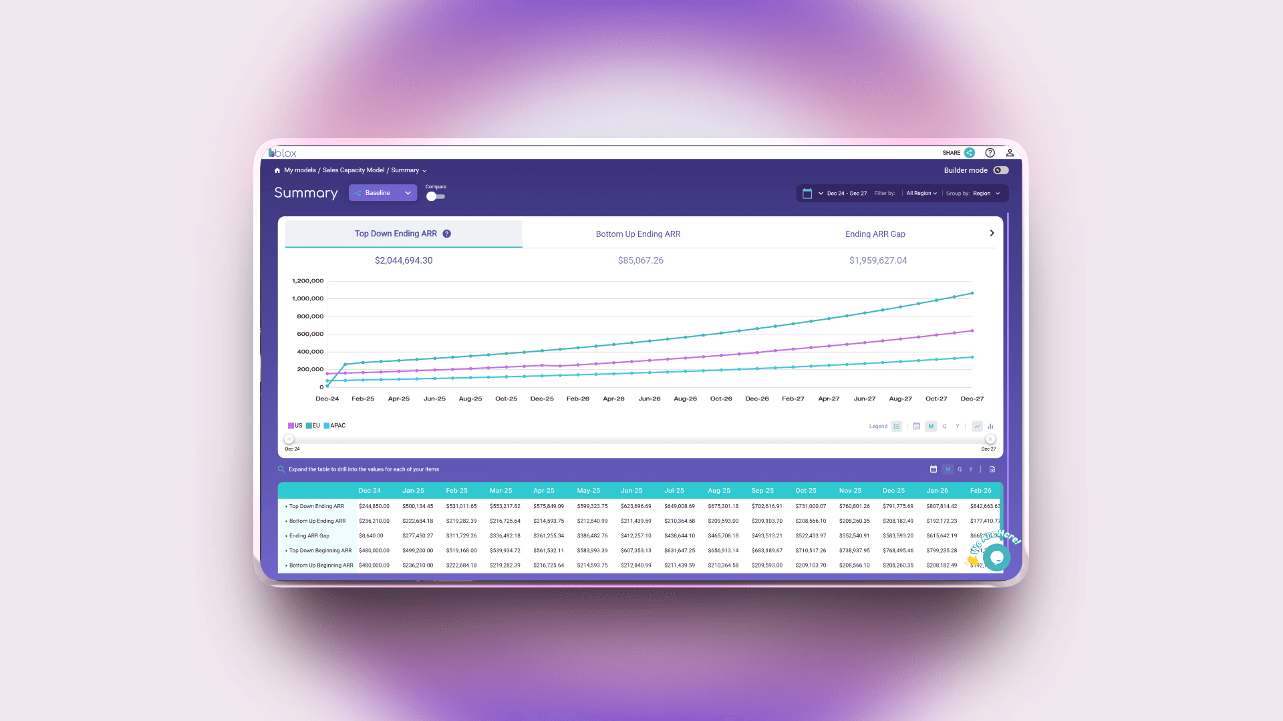Turn on the Compare toggle
1283x721 pixels.
[435, 196]
